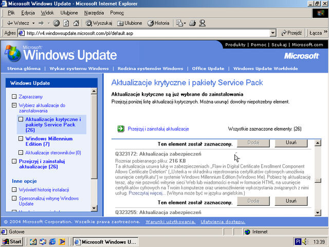The height and width of the screenshot is (247, 329).
Task: Launch Windows Media Player from quick launch
Action: [62, 242]
